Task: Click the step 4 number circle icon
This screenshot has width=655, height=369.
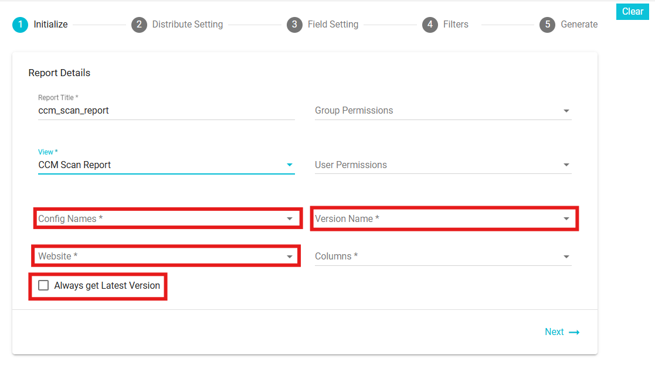Action: click(430, 25)
